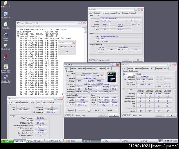The height and width of the screenshot is (149, 179).
Task: Open Graphics tab in the Memory CPU-Z window
Action: (x=46, y=102)
